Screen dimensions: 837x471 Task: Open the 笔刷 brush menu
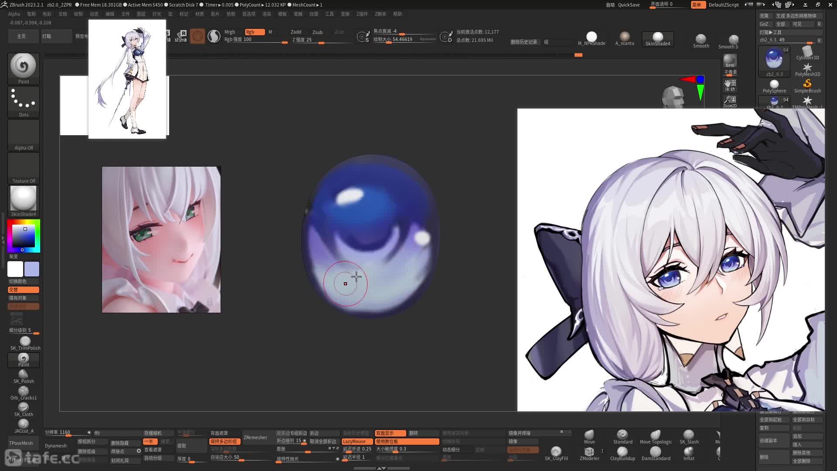(31, 14)
